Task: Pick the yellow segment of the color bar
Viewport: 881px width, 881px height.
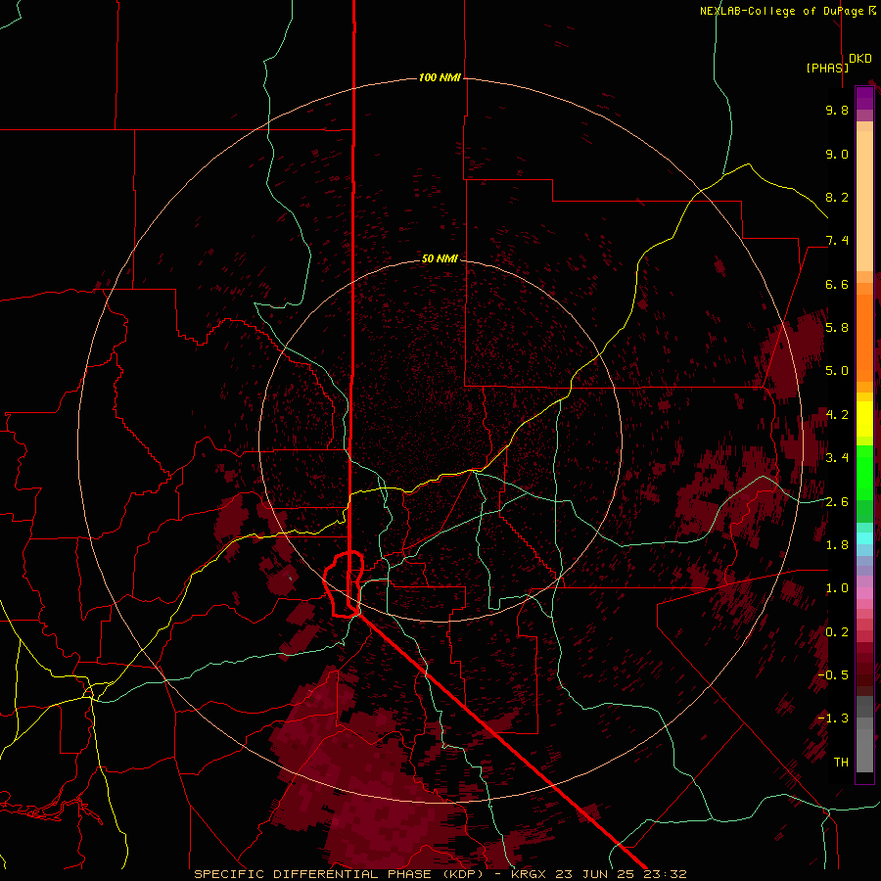Action: pos(864,419)
